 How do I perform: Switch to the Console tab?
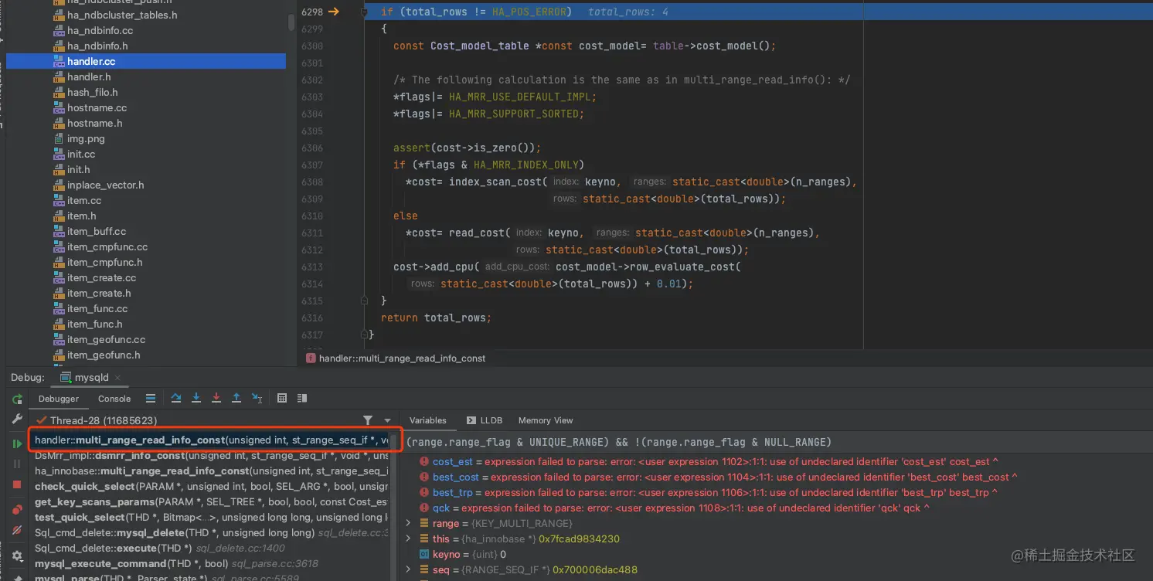(114, 399)
